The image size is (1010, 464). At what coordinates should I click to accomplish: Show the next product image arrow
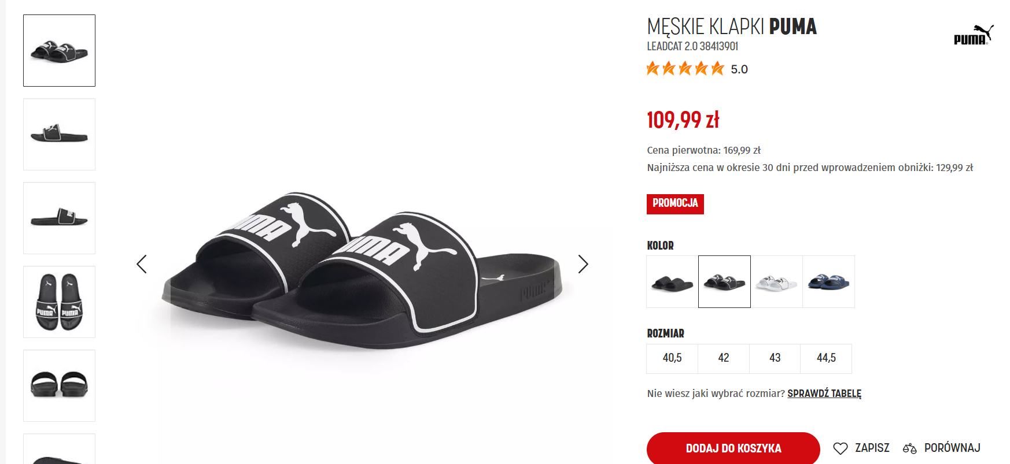tap(583, 264)
